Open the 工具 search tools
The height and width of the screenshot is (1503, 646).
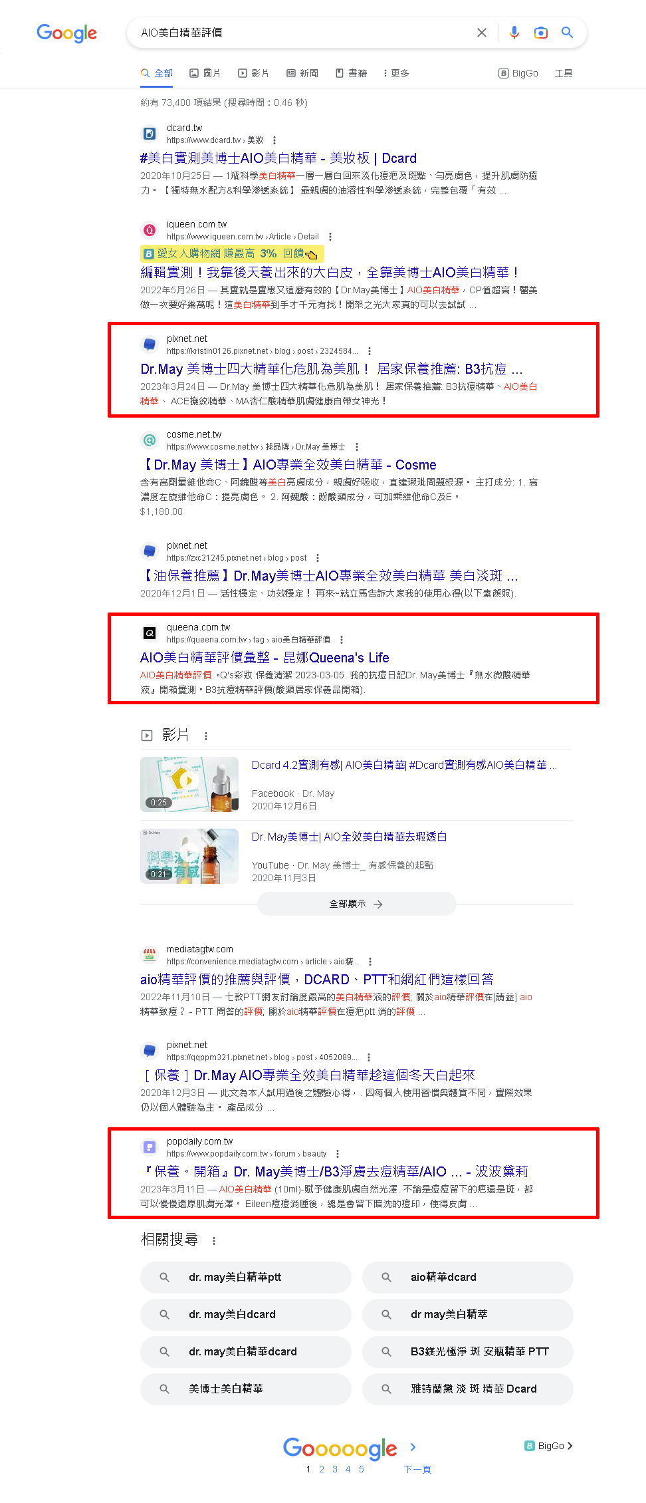564,73
